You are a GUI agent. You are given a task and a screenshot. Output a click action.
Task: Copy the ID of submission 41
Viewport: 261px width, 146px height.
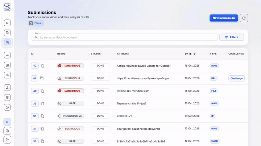point(42,78)
